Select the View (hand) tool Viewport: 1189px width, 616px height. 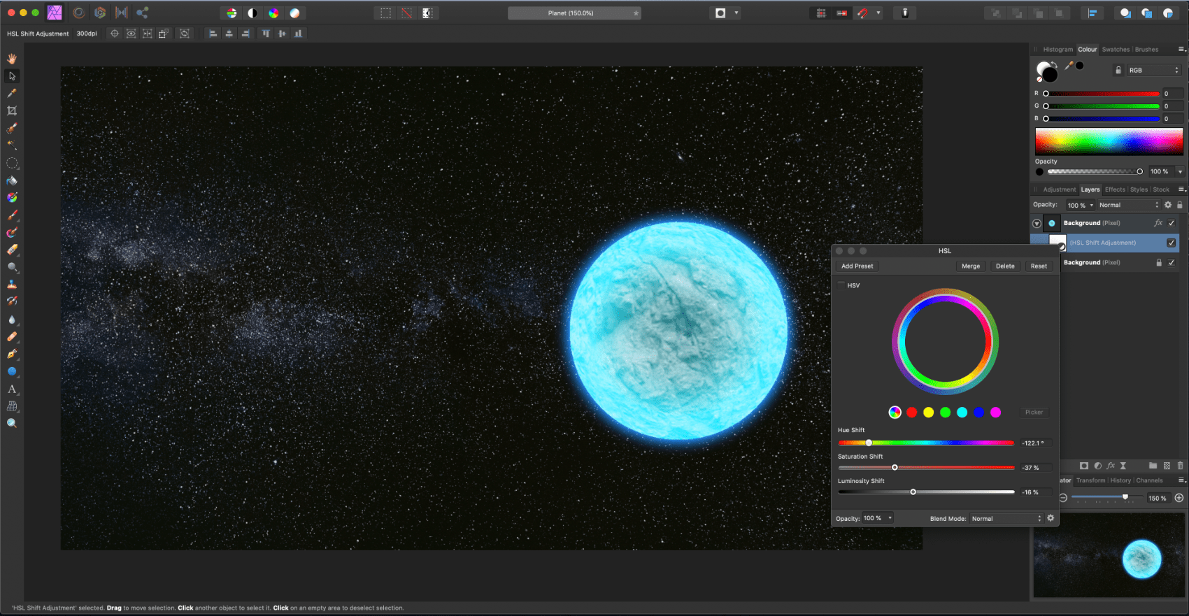pos(12,59)
